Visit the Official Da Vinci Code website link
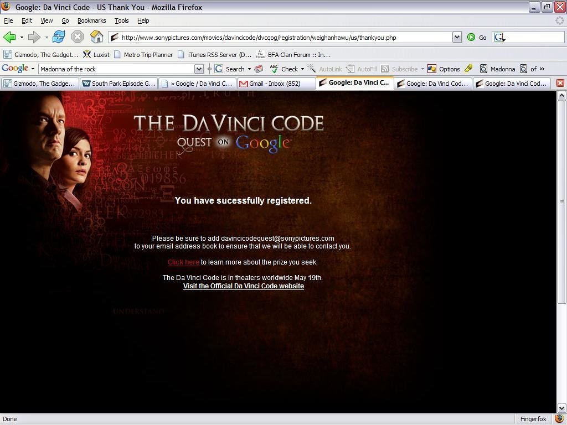 pos(244,286)
